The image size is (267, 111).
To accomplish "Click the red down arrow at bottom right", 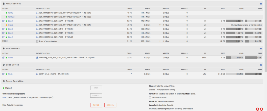I will pos(261,109).
